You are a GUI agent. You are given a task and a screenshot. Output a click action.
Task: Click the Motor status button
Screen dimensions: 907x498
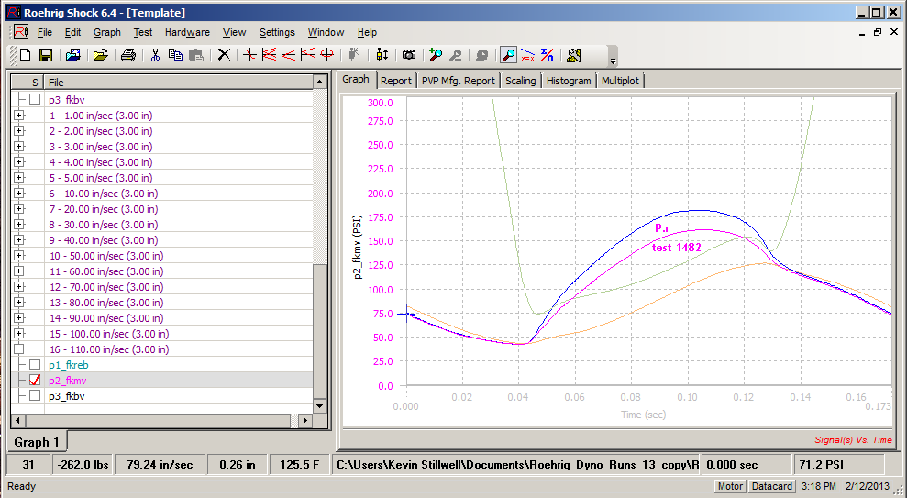tap(730, 486)
